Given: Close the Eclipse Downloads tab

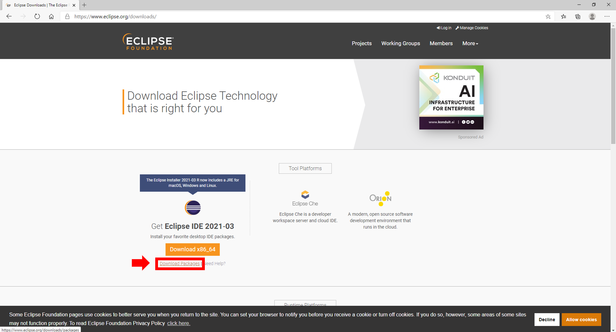Looking at the screenshot, I should [x=74, y=5].
